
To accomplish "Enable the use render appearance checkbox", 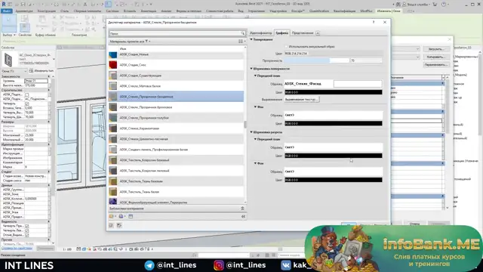I will point(286,47).
